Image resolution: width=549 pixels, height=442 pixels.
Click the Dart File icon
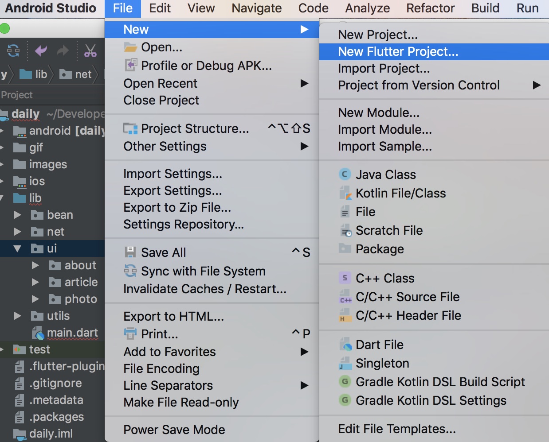(345, 344)
